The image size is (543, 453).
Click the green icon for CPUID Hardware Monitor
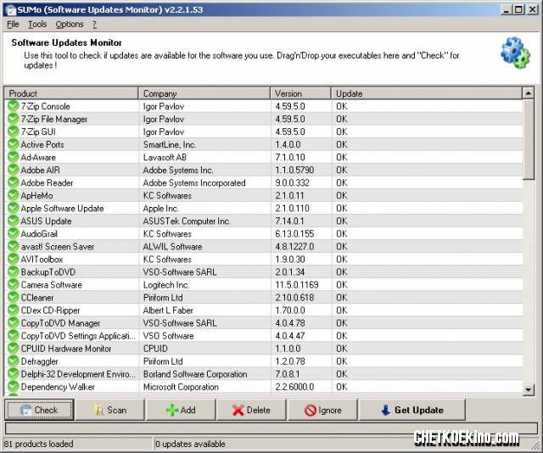tap(14, 349)
